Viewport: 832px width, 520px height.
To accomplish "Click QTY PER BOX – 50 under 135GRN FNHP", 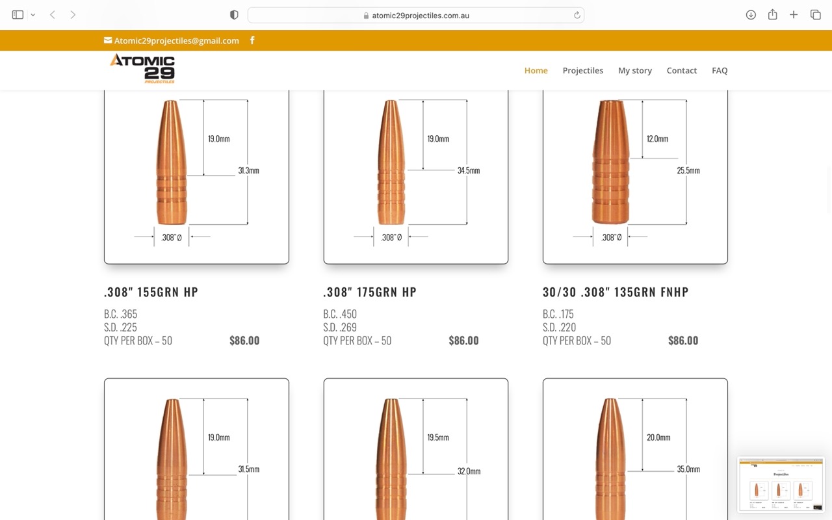I will click(577, 341).
